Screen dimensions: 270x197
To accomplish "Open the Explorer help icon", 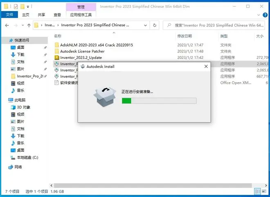I will coord(265,15).
